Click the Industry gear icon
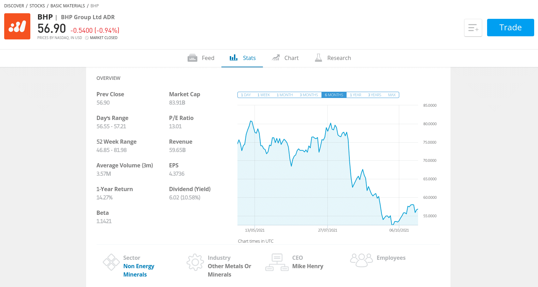Viewport: 538px width, 287px height. (x=195, y=262)
